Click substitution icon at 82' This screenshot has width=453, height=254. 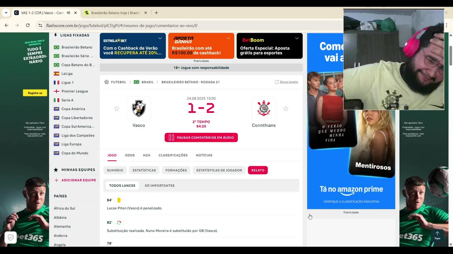[x=119, y=223]
